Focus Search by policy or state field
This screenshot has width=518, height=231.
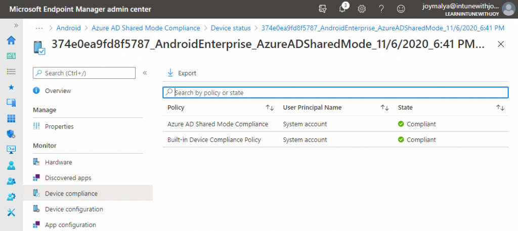[x=335, y=93]
